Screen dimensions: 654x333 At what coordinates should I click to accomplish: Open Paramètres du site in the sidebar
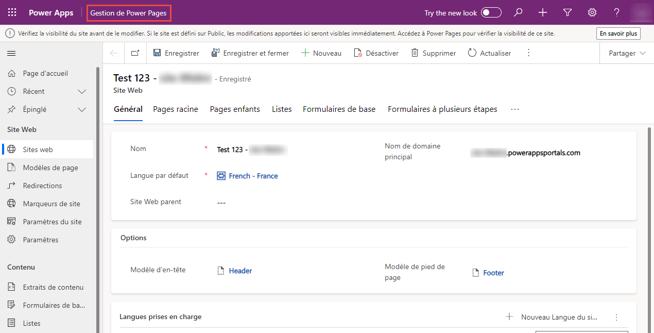pos(55,221)
